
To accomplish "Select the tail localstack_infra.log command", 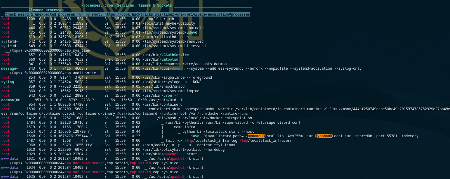I will coord(229,141).
